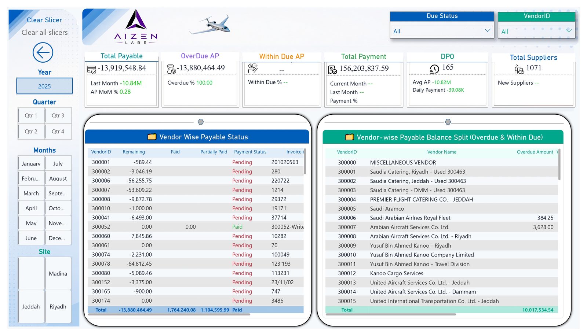The height and width of the screenshot is (336, 587).
Task: Click the Overdue % 100.00 value
Action: tap(204, 83)
